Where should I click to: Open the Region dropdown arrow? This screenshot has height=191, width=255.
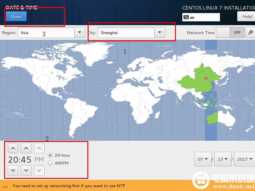[80, 32]
